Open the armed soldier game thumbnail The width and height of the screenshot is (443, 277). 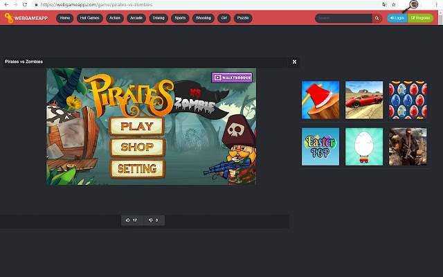(x=408, y=147)
